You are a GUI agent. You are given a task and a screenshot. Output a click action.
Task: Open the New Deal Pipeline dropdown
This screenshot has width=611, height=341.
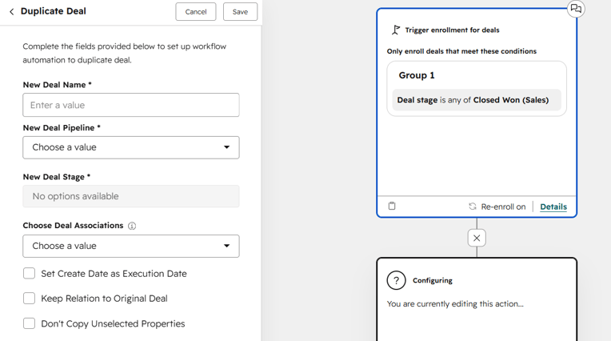(x=131, y=147)
